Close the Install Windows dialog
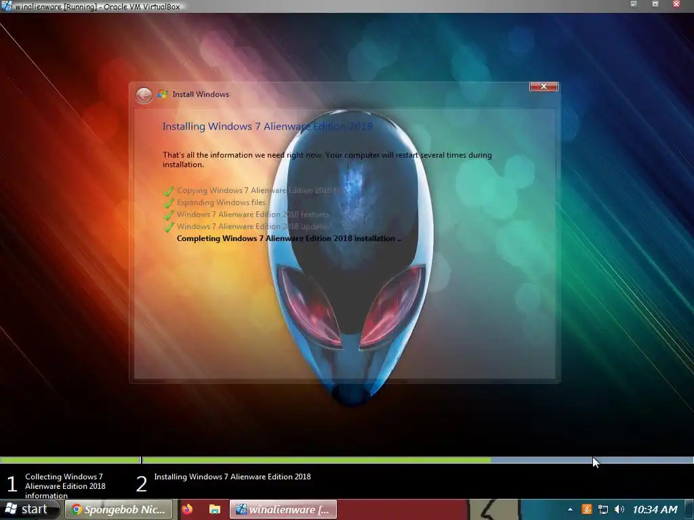The height and width of the screenshot is (520, 694). tap(544, 86)
